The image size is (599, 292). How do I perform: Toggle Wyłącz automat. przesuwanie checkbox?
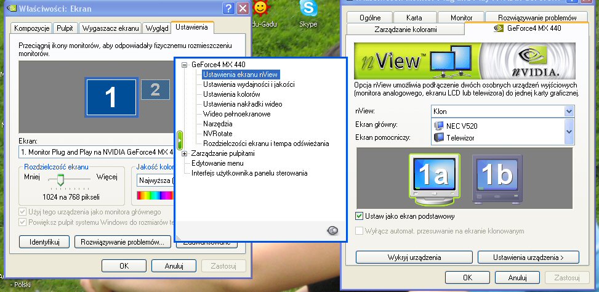point(359,231)
